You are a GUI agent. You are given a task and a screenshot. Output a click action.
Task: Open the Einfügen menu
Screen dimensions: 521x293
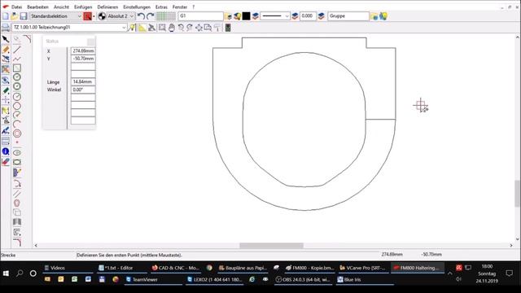coord(83,7)
